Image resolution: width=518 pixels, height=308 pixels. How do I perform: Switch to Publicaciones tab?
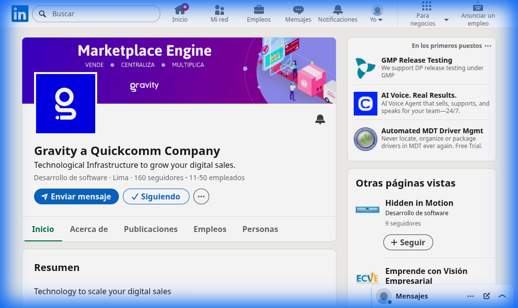150,229
